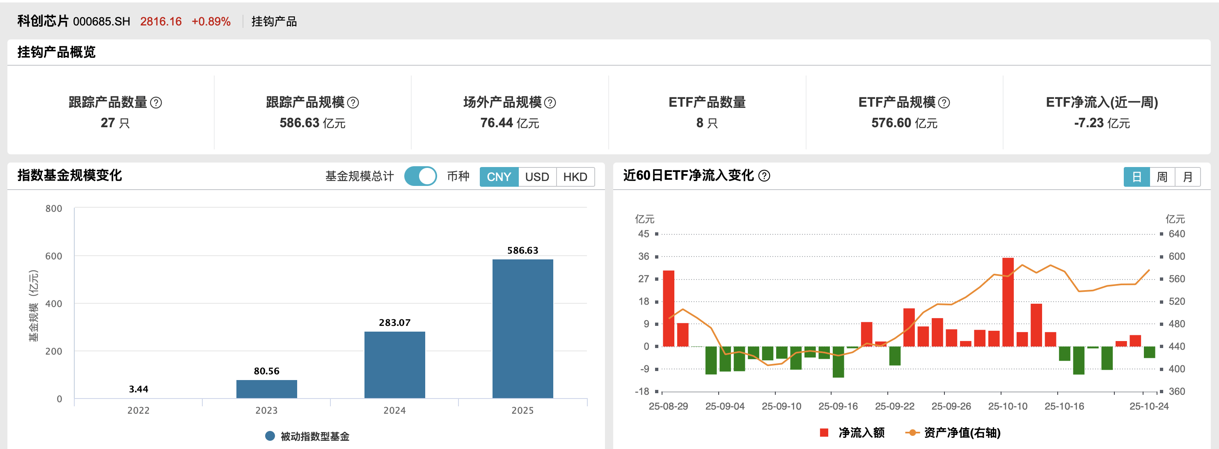Toggle the 基金规模总计 switch

(x=420, y=176)
